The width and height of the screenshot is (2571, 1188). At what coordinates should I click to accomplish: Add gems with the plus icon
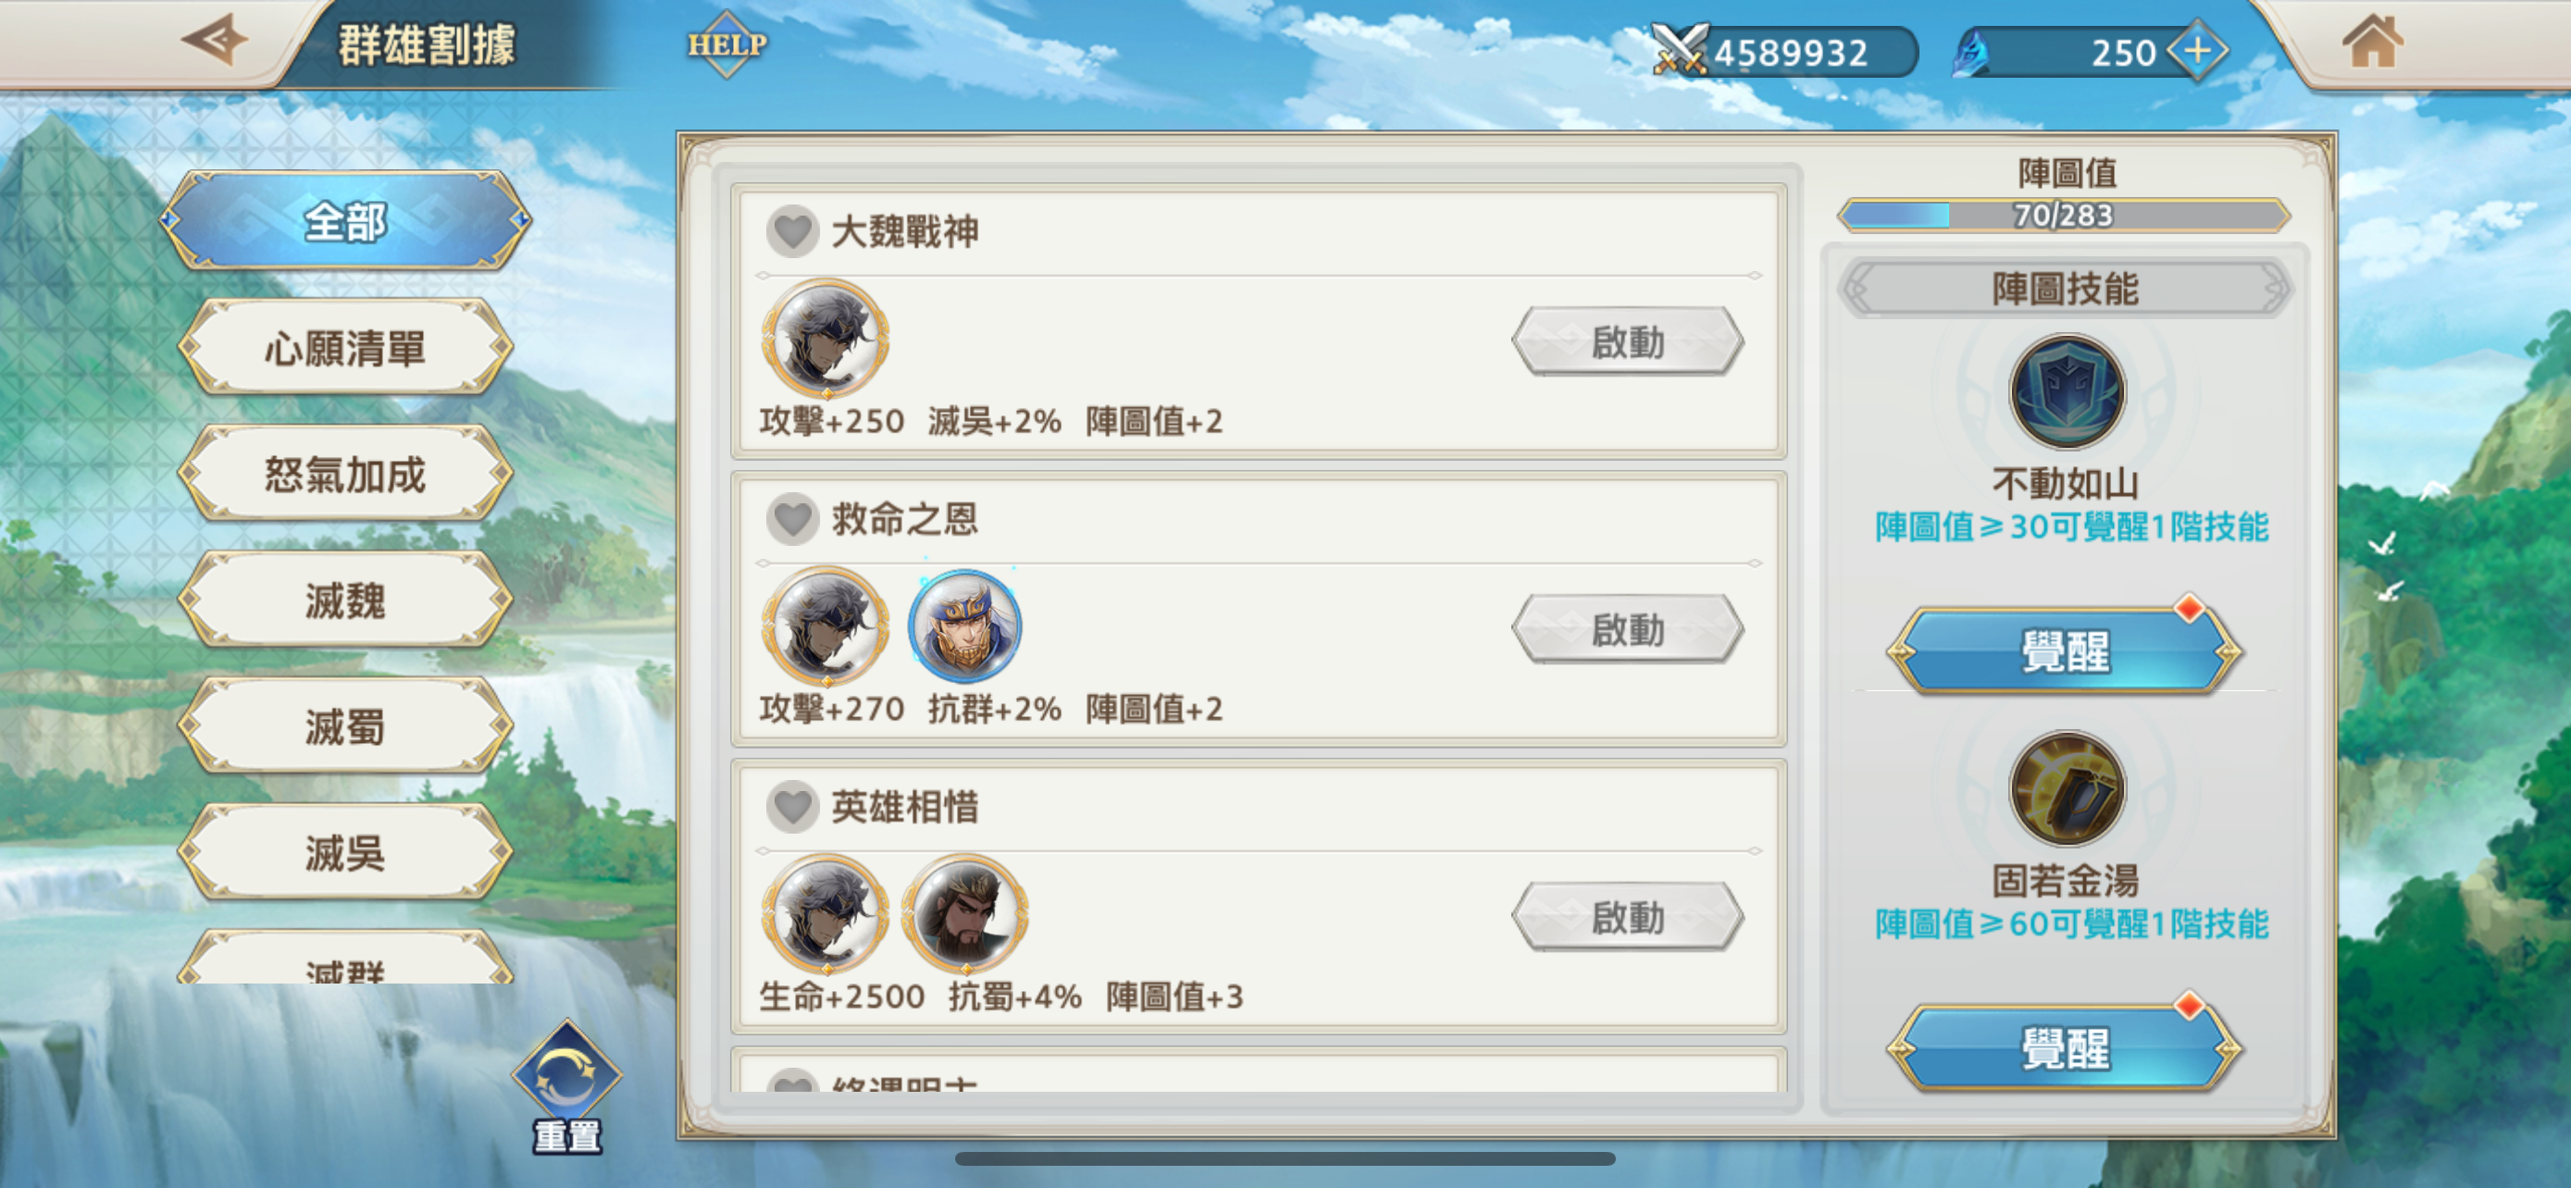[x=2197, y=51]
